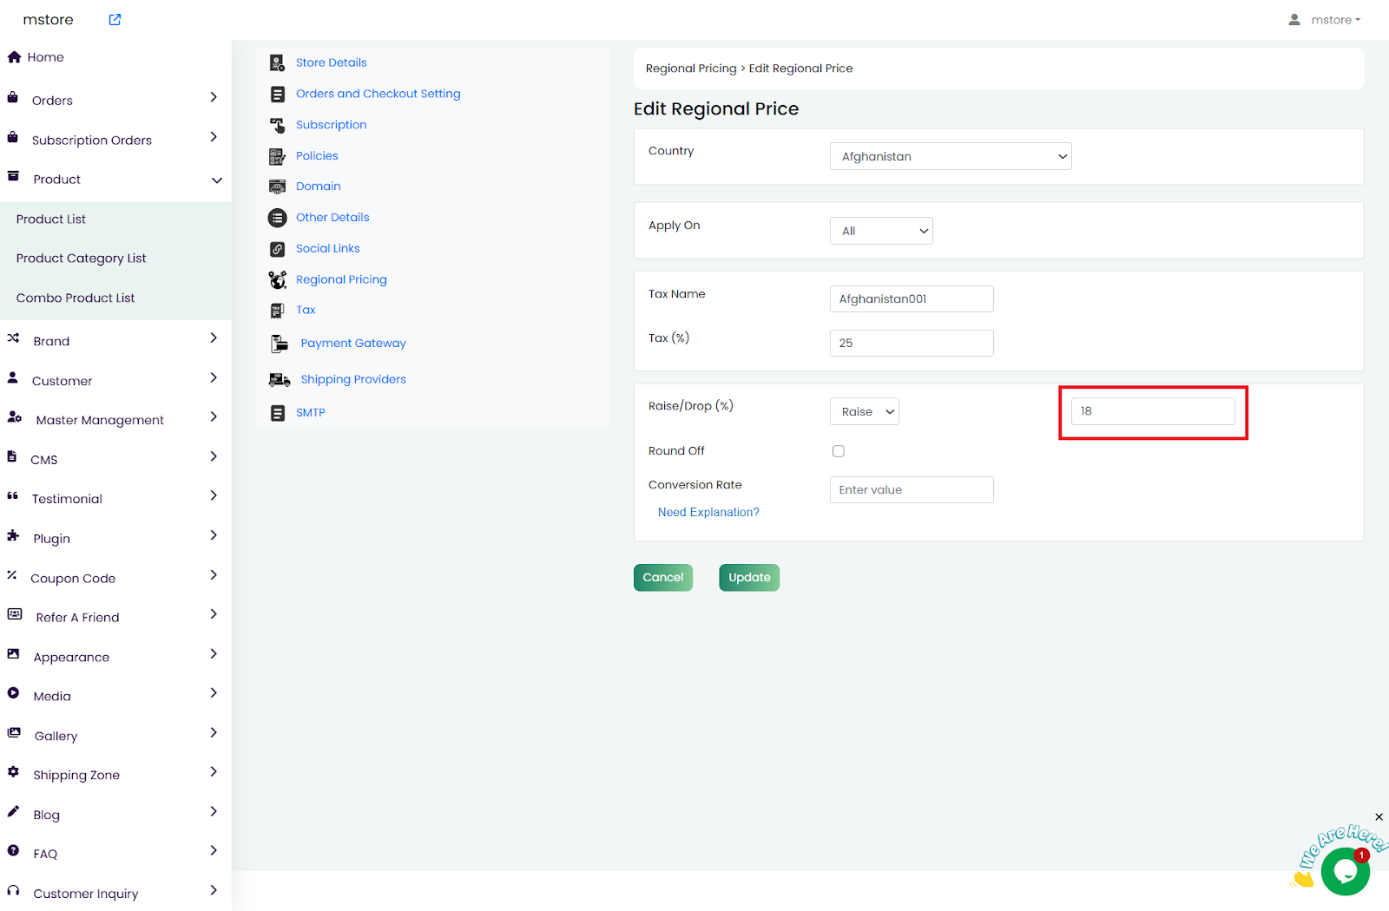Open the Raise/Drop type dropdown
Viewport: 1389px width, 911px height.
tap(864, 412)
